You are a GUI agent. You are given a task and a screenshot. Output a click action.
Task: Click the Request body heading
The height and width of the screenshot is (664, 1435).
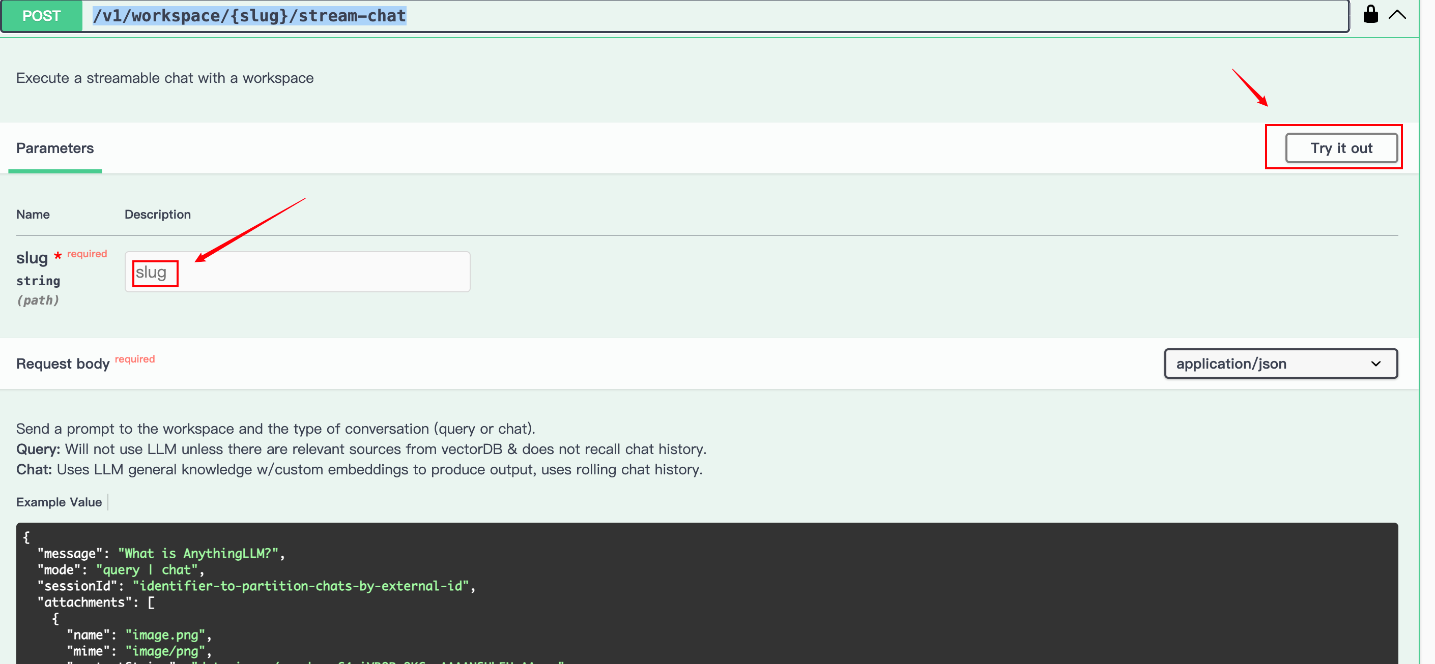(x=63, y=364)
